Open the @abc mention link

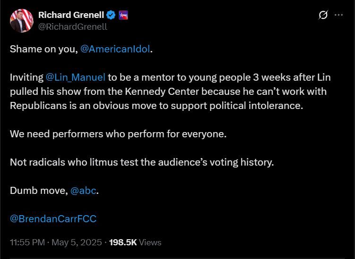click(83, 191)
